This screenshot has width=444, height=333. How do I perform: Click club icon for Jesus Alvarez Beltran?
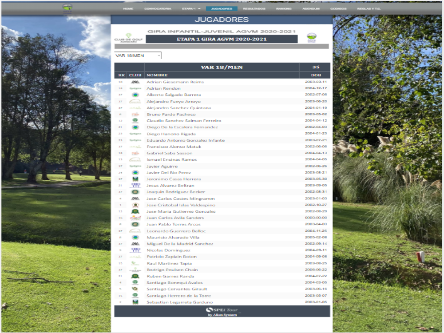[x=135, y=186]
